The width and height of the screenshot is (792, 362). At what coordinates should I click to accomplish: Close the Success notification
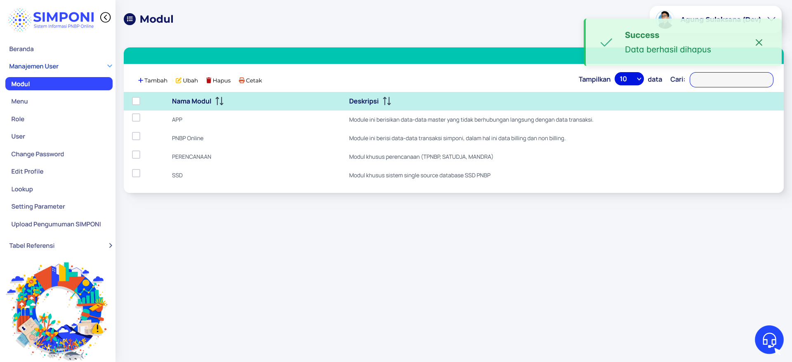click(x=759, y=42)
